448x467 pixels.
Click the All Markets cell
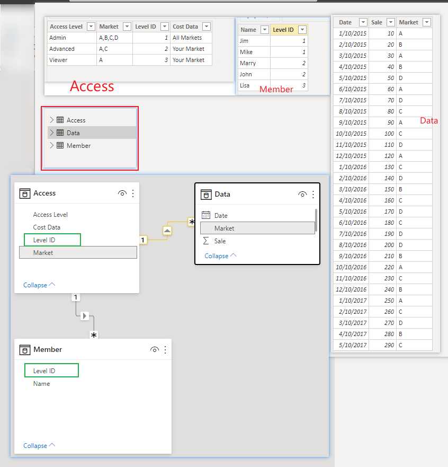(x=191, y=38)
